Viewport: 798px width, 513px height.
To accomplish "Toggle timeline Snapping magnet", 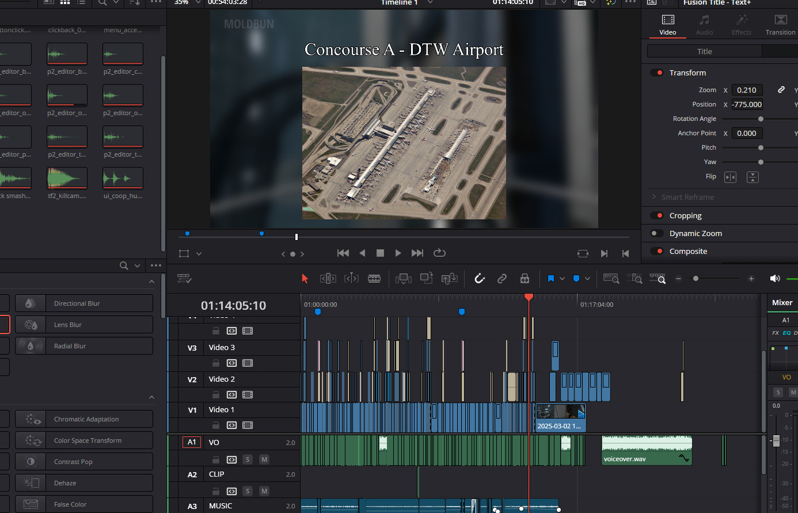I will pyautogui.click(x=480, y=279).
